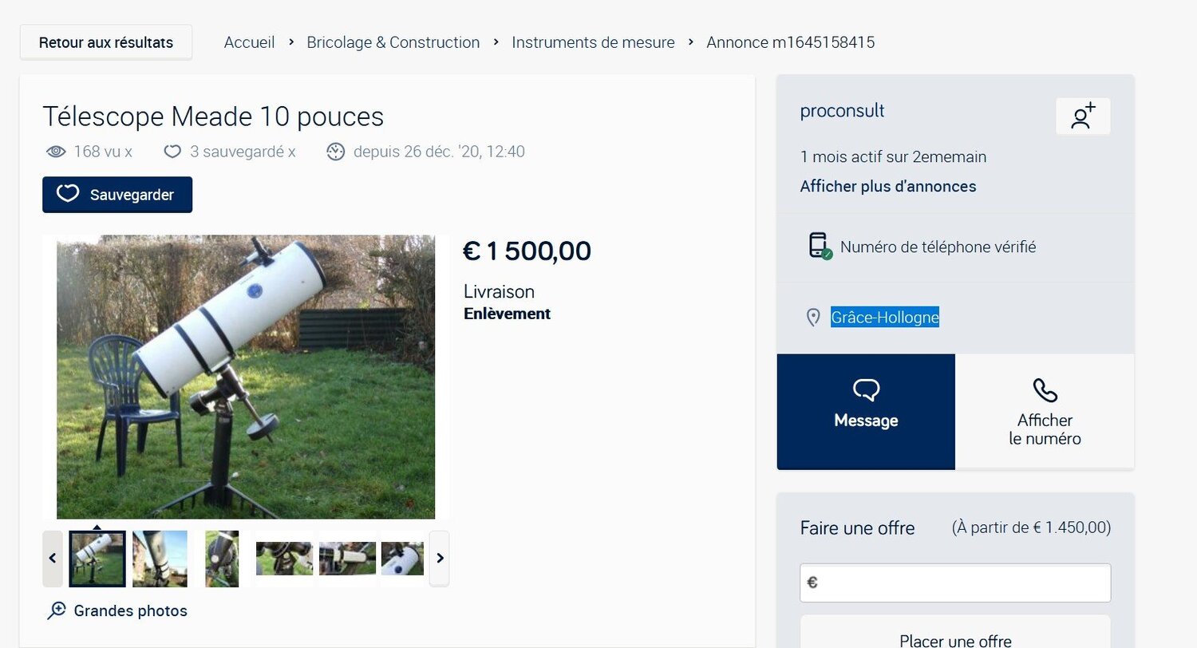Click the heart icon next to saved count
This screenshot has height=648, width=1197.
coord(172,151)
